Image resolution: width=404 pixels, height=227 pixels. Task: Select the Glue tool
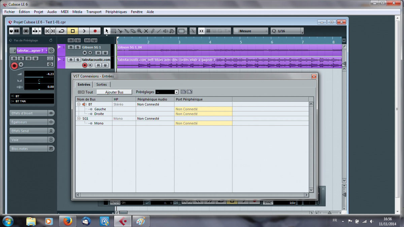[127, 31]
